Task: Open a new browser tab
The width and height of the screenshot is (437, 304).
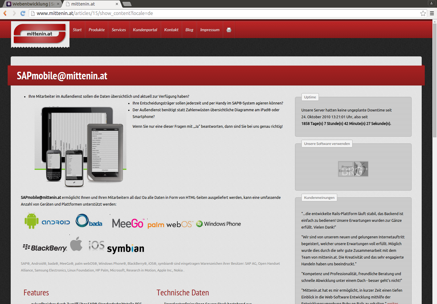Action: point(127,4)
